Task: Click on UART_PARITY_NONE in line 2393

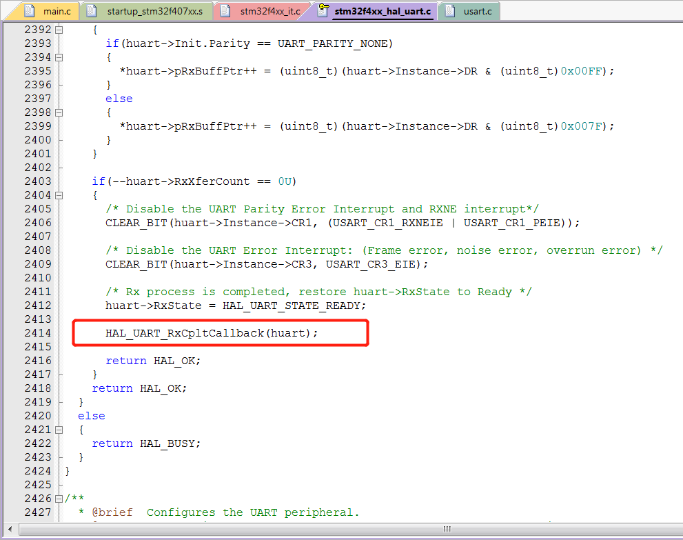Action: coord(332,43)
